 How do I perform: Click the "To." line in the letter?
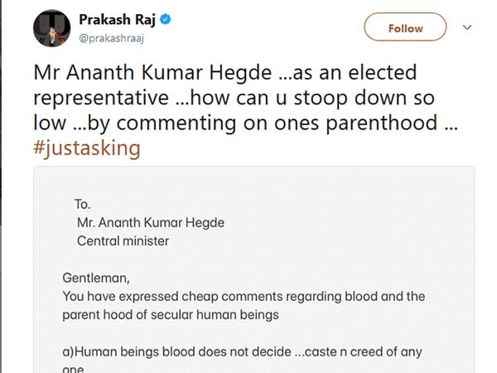82,203
